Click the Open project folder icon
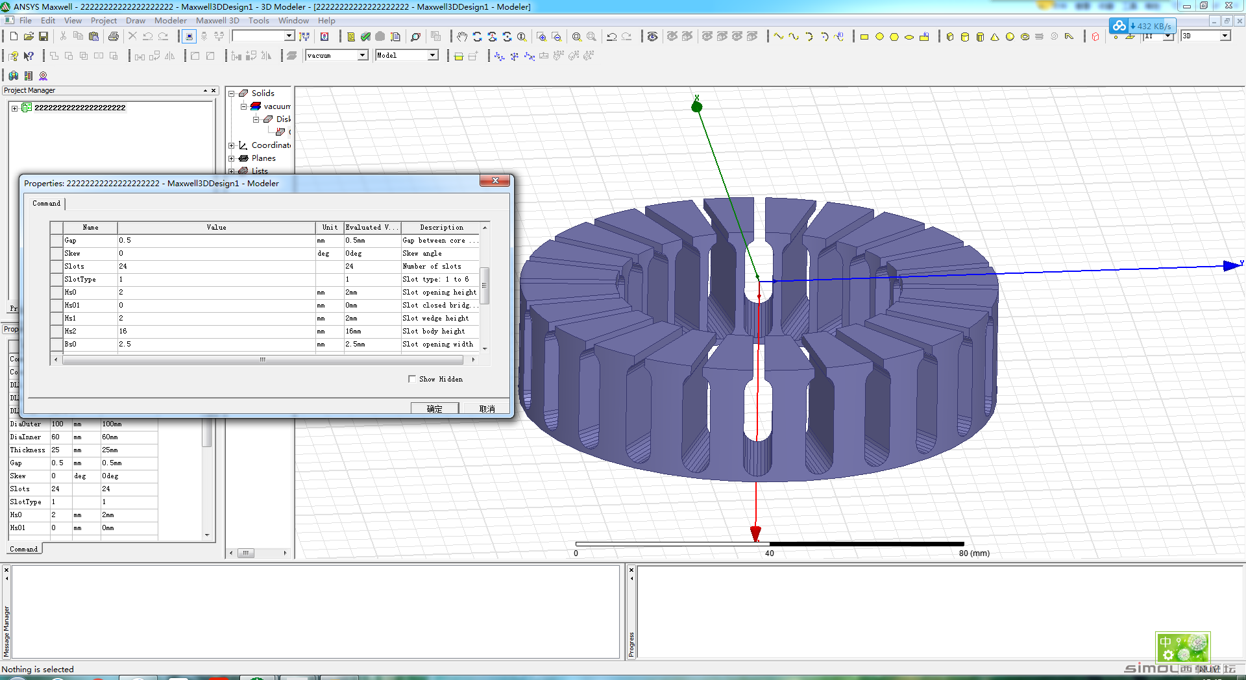Viewport: 1246px width, 680px height. (x=29, y=36)
